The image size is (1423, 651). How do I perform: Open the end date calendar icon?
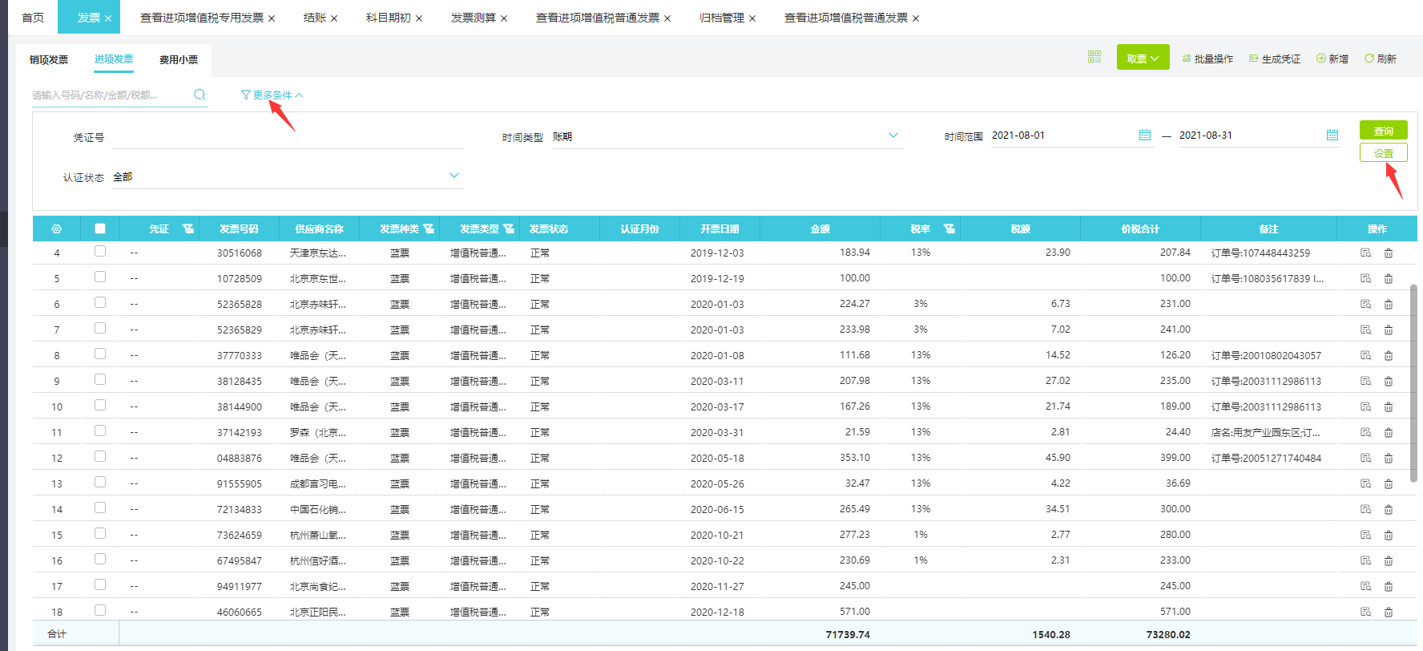point(1332,135)
